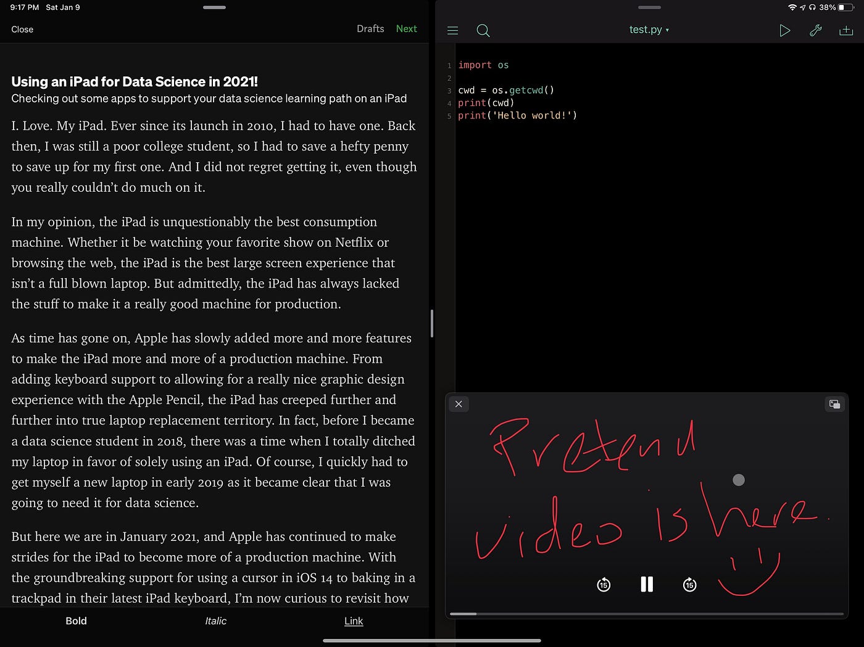864x647 pixels.
Task: Close the picture-in-picture video
Action: pos(459,404)
